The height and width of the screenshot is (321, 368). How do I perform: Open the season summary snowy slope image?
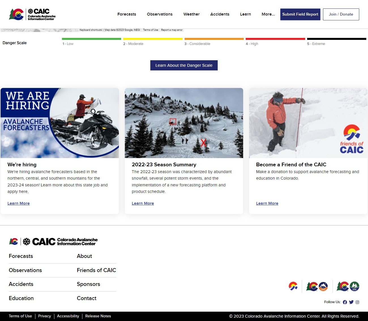point(184,123)
